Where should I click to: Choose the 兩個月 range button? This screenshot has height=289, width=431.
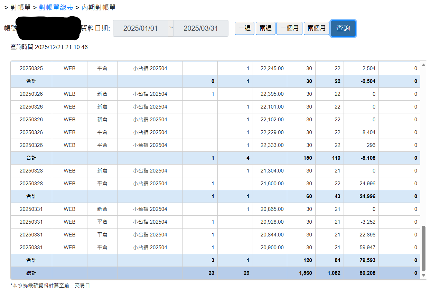coord(317,28)
